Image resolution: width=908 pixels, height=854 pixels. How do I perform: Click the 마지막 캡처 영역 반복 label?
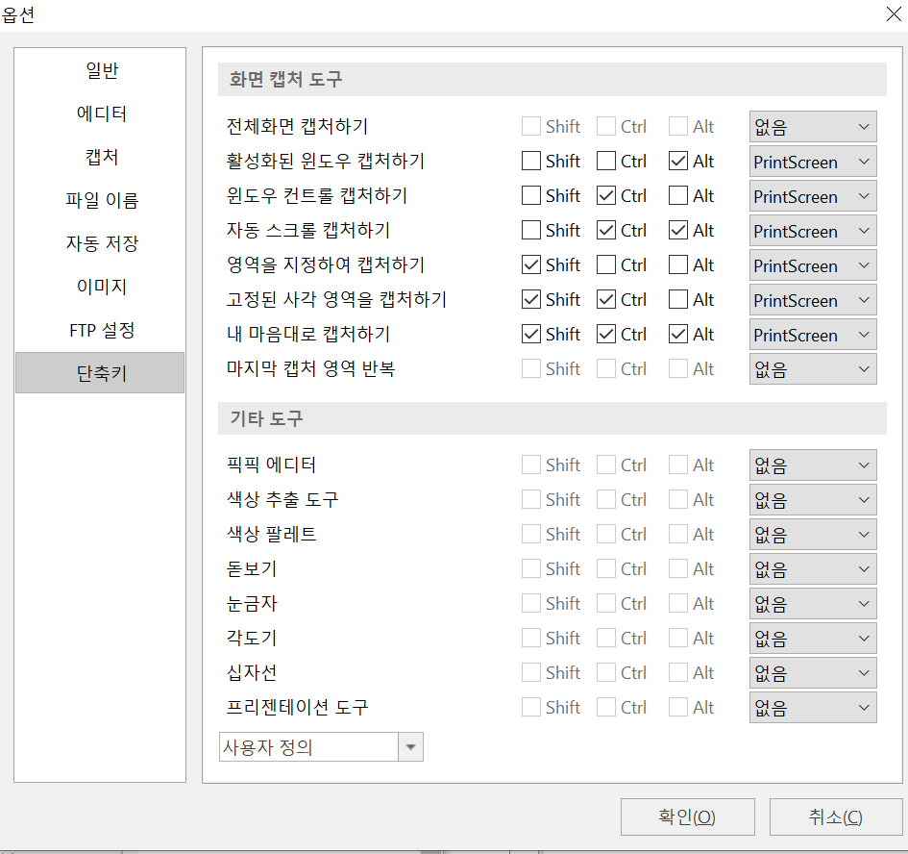click(x=310, y=368)
